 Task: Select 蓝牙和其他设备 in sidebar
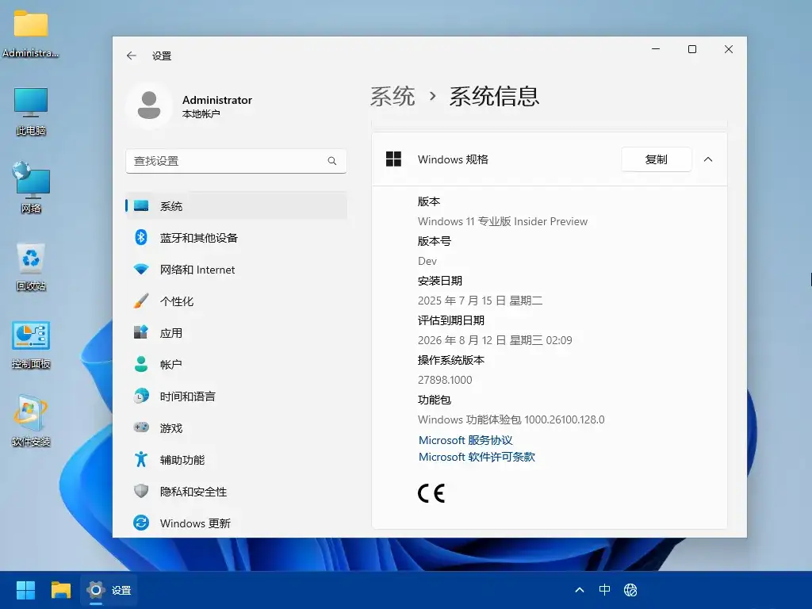click(x=236, y=238)
